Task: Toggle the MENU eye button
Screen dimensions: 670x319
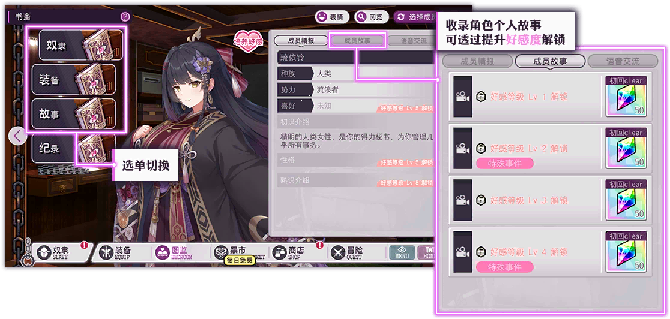Action: click(x=402, y=253)
